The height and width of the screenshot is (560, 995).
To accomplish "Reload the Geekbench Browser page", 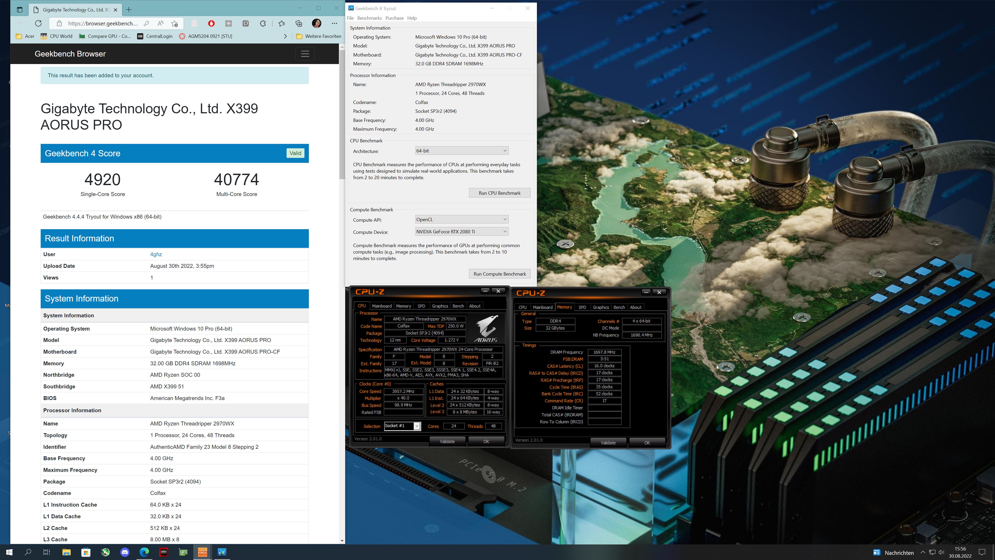I will click(38, 24).
